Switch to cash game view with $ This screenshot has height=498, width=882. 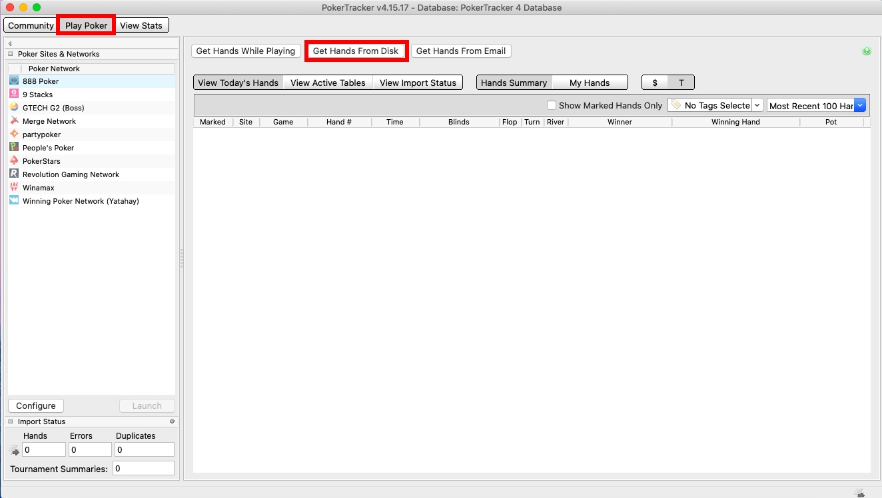coord(655,83)
